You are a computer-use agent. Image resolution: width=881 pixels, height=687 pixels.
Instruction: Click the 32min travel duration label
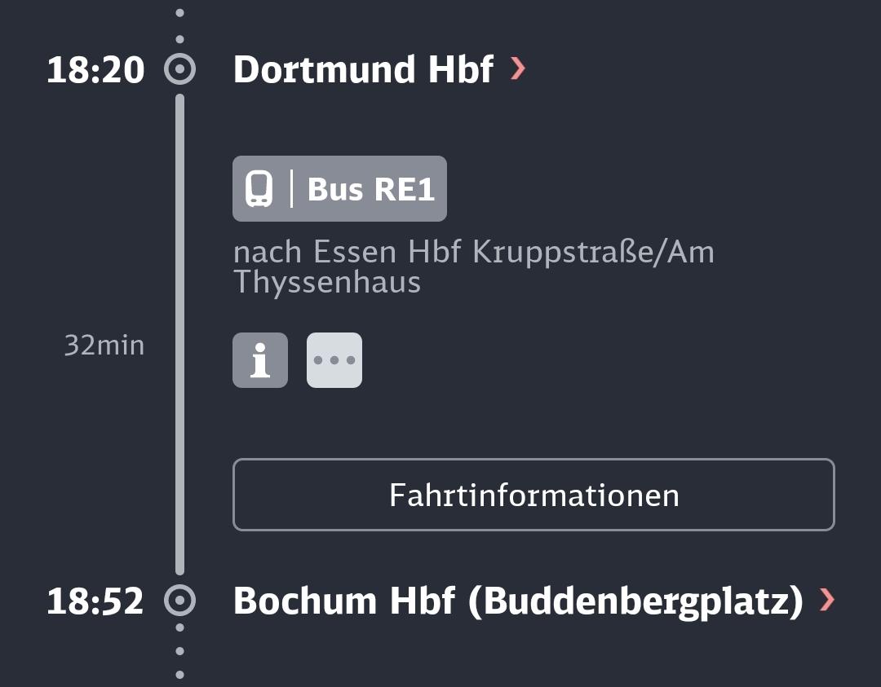[104, 346]
